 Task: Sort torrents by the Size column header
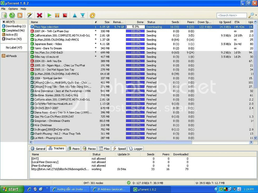click(x=105, y=22)
